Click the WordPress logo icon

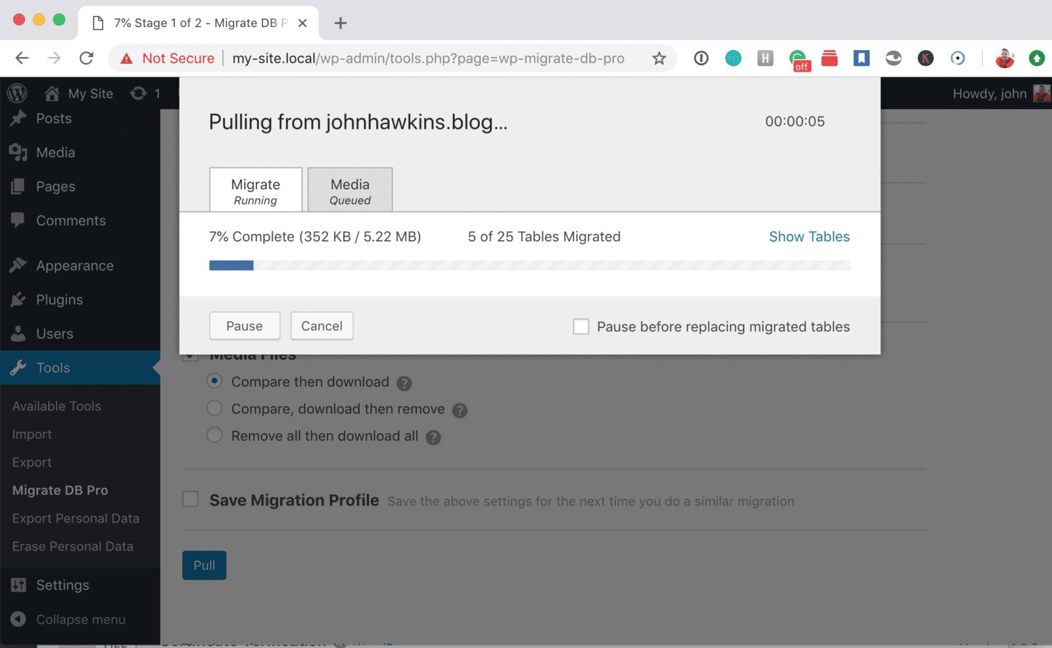point(17,93)
